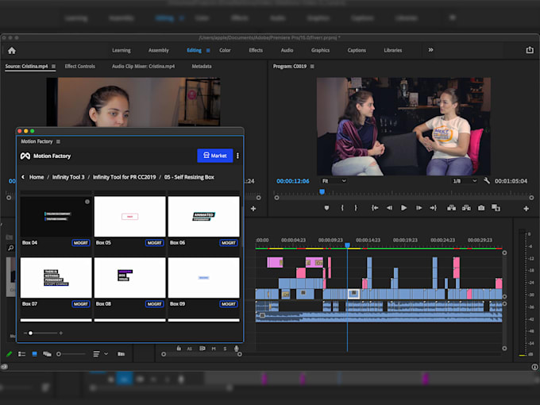Open Editing workspace menu icon

tap(208, 50)
